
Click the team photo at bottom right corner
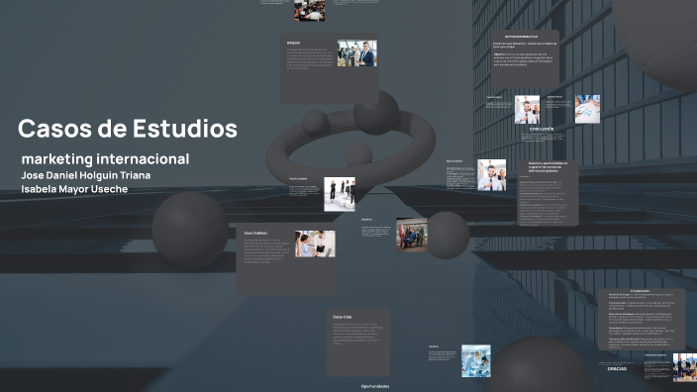(685, 367)
